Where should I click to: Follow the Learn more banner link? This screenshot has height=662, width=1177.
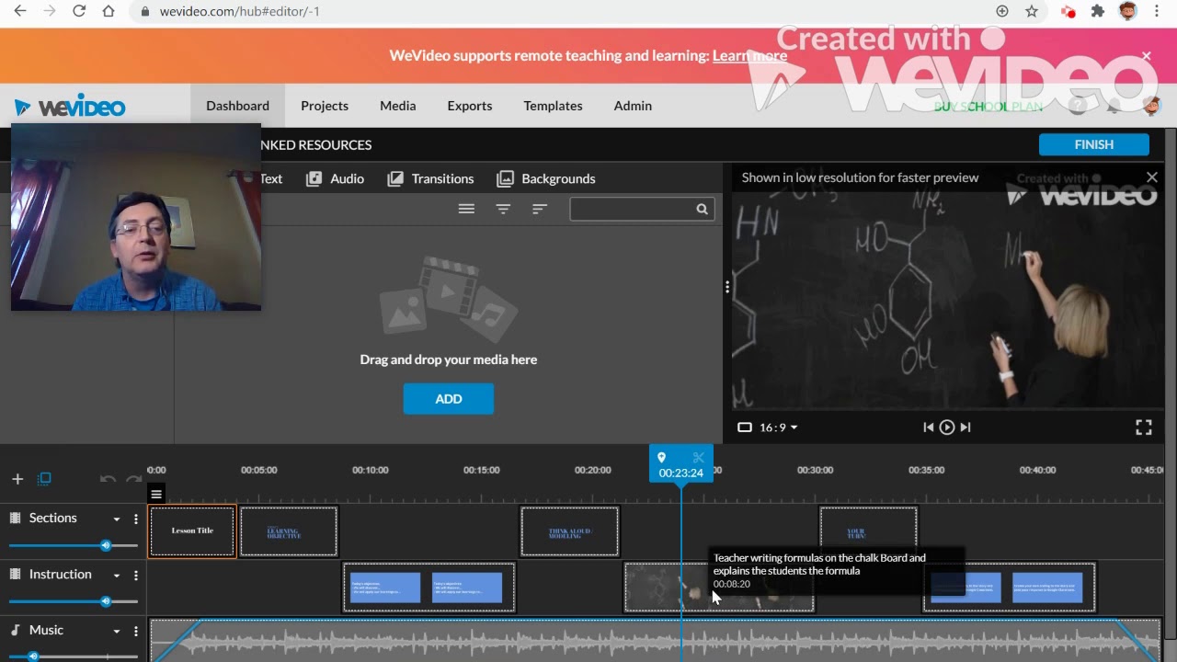point(749,55)
